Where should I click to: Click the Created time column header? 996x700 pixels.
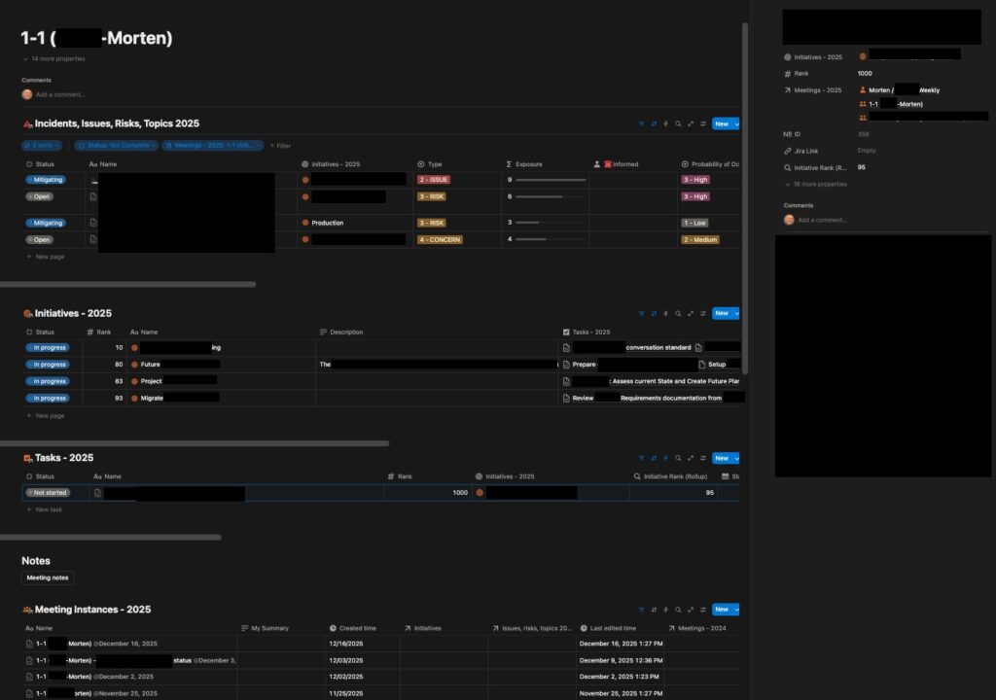357,628
